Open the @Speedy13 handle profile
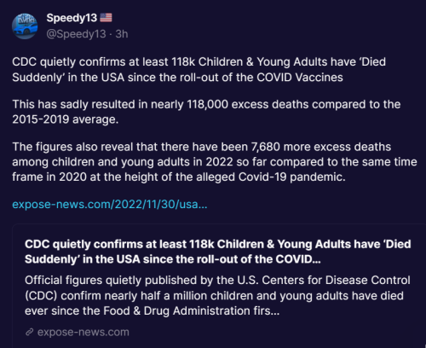The image size is (426, 348). pyautogui.click(x=76, y=34)
